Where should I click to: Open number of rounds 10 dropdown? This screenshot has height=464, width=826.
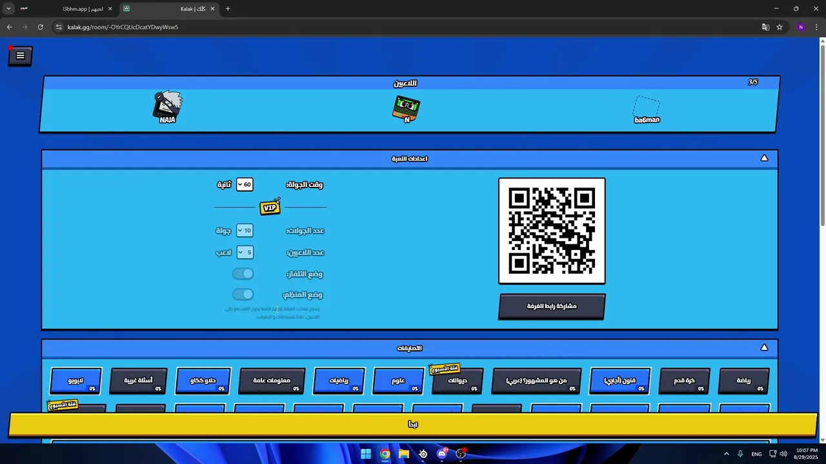tap(245, 230)
